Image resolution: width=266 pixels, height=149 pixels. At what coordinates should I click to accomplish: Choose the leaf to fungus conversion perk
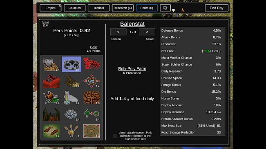tap(92, 114)
